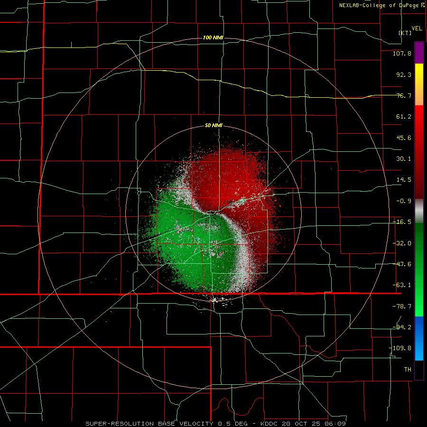Click the -63.1 legend value
Viewport: 427px width, 427px height.
pyautogui.click(x=402, y=285)
